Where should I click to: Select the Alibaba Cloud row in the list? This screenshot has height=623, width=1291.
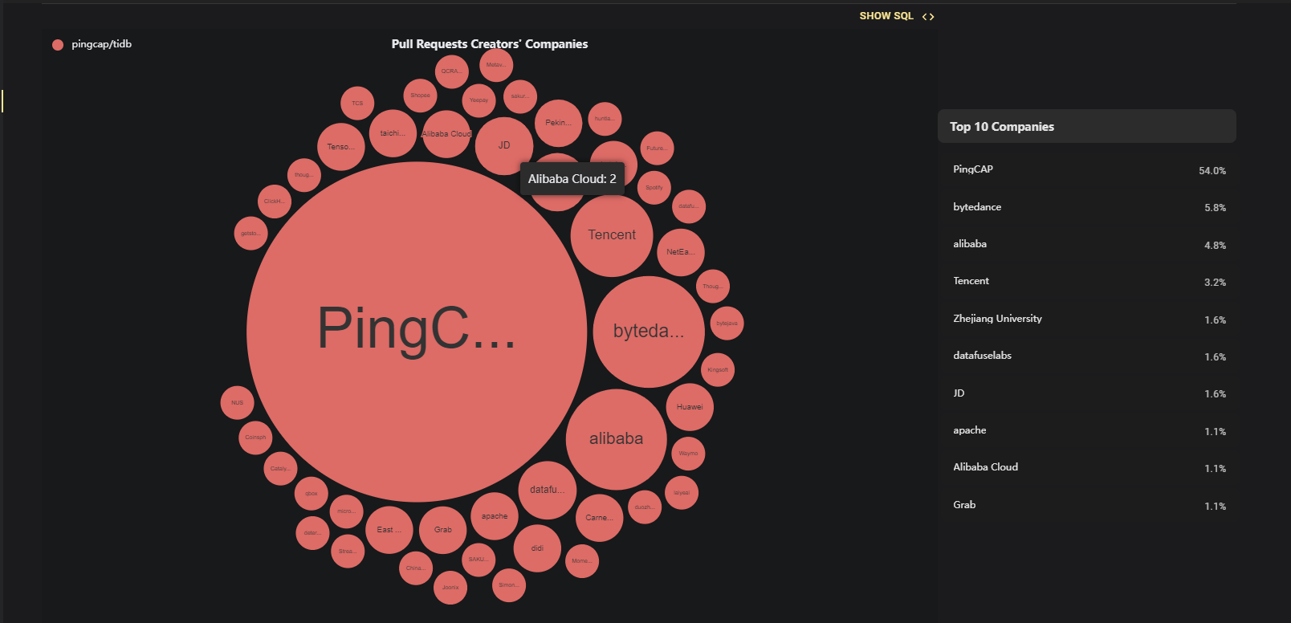click(1087, 467)
